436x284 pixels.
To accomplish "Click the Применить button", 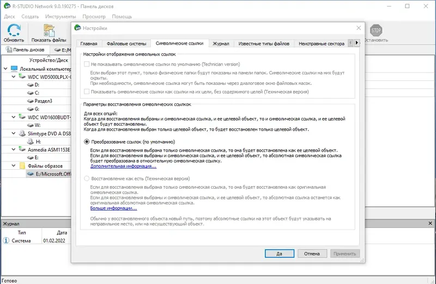I will (345, 254).
